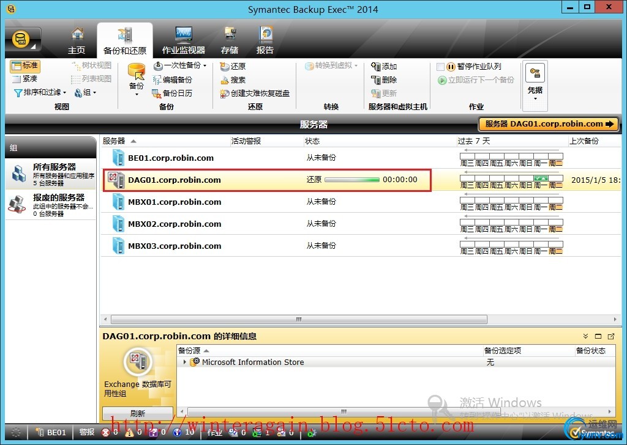Open the 组 dropdown in the ribbon

(86, 92)
